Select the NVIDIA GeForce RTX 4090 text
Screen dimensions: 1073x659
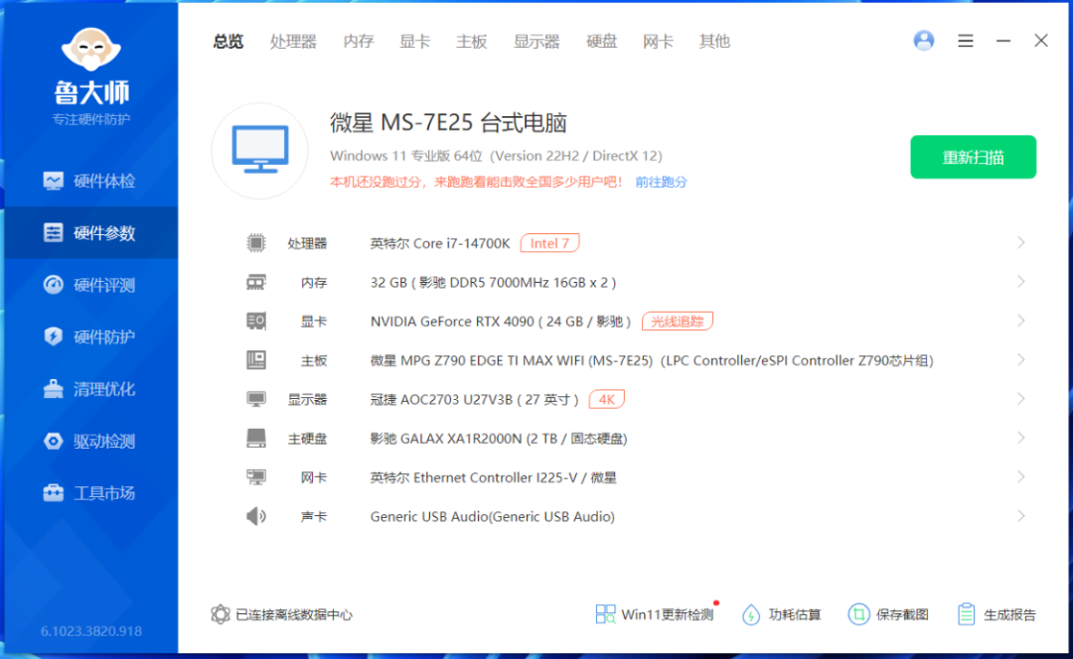pos(500,322)
